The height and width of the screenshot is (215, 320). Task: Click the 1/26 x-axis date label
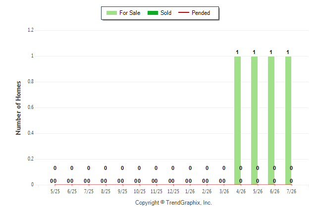(190, 192)
